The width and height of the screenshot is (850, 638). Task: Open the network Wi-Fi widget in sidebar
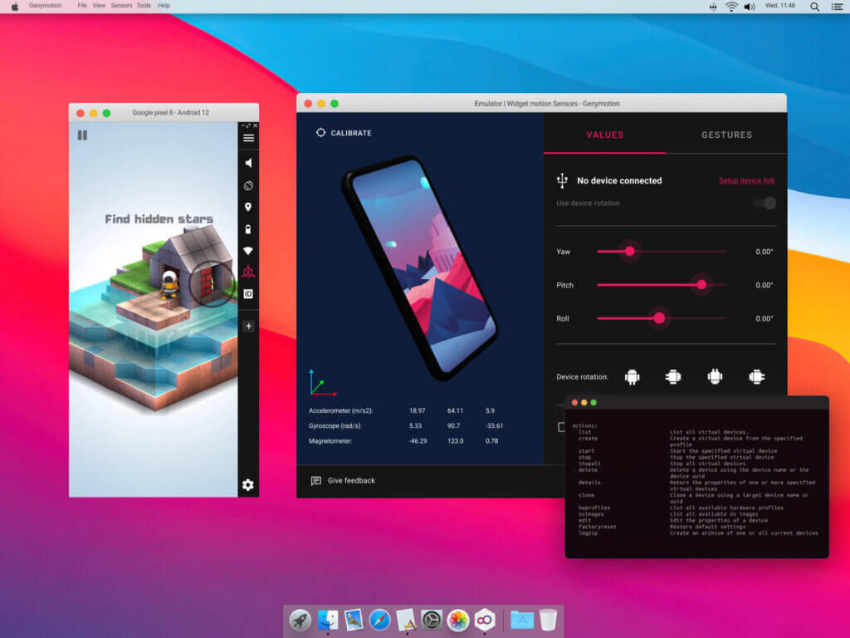[x=248, y=251]
